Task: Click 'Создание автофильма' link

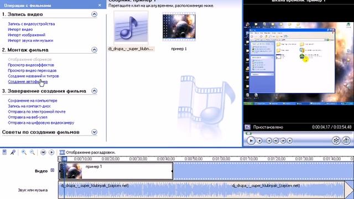Action: (28, 82)
